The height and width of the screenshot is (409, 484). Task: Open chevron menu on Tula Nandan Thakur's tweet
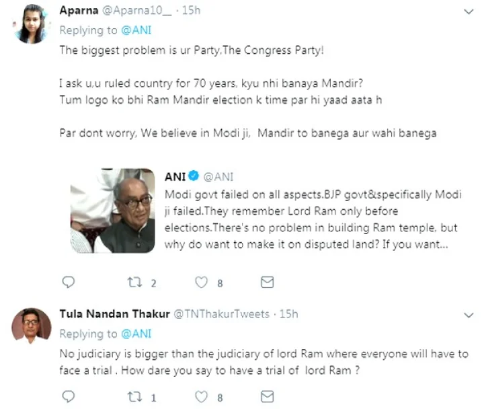coord(469,315)
